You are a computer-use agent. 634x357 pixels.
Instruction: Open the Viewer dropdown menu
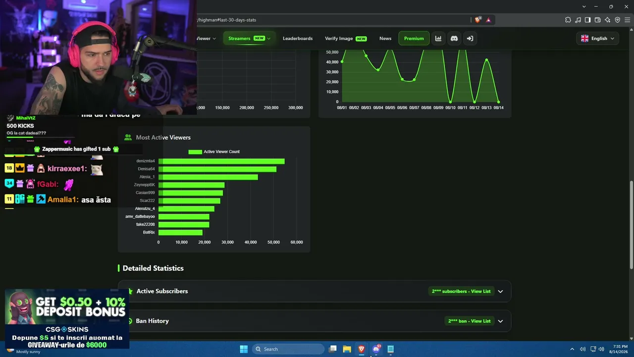[x=206, y=38]
